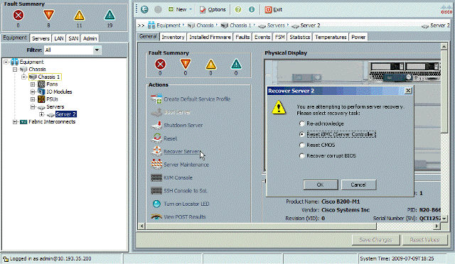The image size is (455, 264).
Task: Click the server major fault icon in General tab
Action: tap(186, 64)
